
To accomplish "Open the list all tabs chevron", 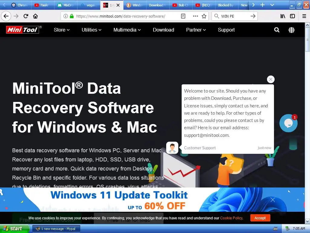I will tap(272, 5).
